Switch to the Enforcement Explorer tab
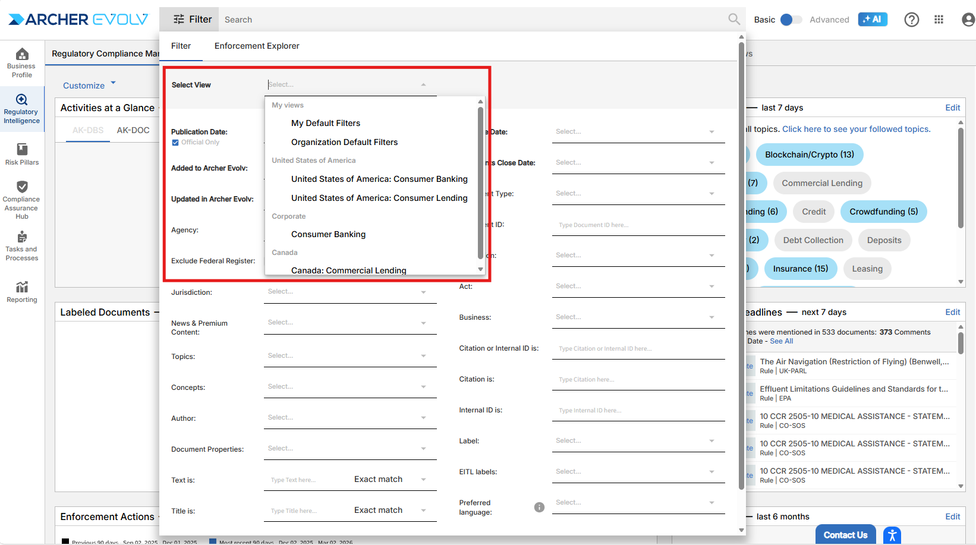The image size is (976, 545). (257, 46)
